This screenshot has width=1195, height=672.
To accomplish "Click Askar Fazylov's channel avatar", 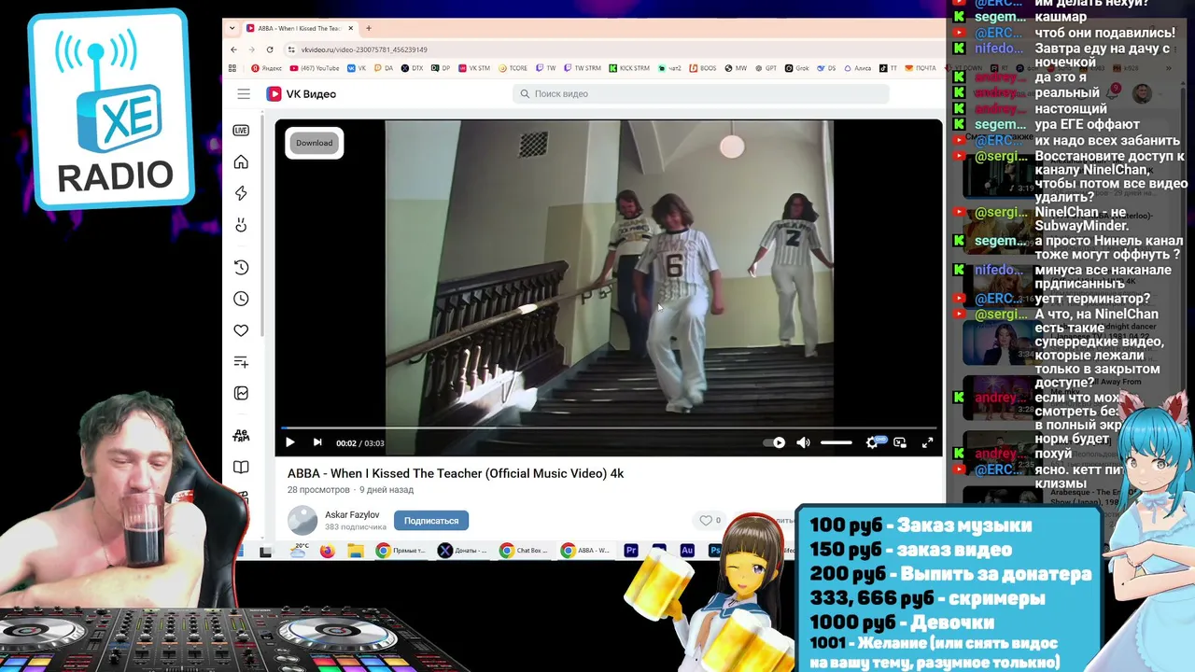I will click(x=302, y=521).
